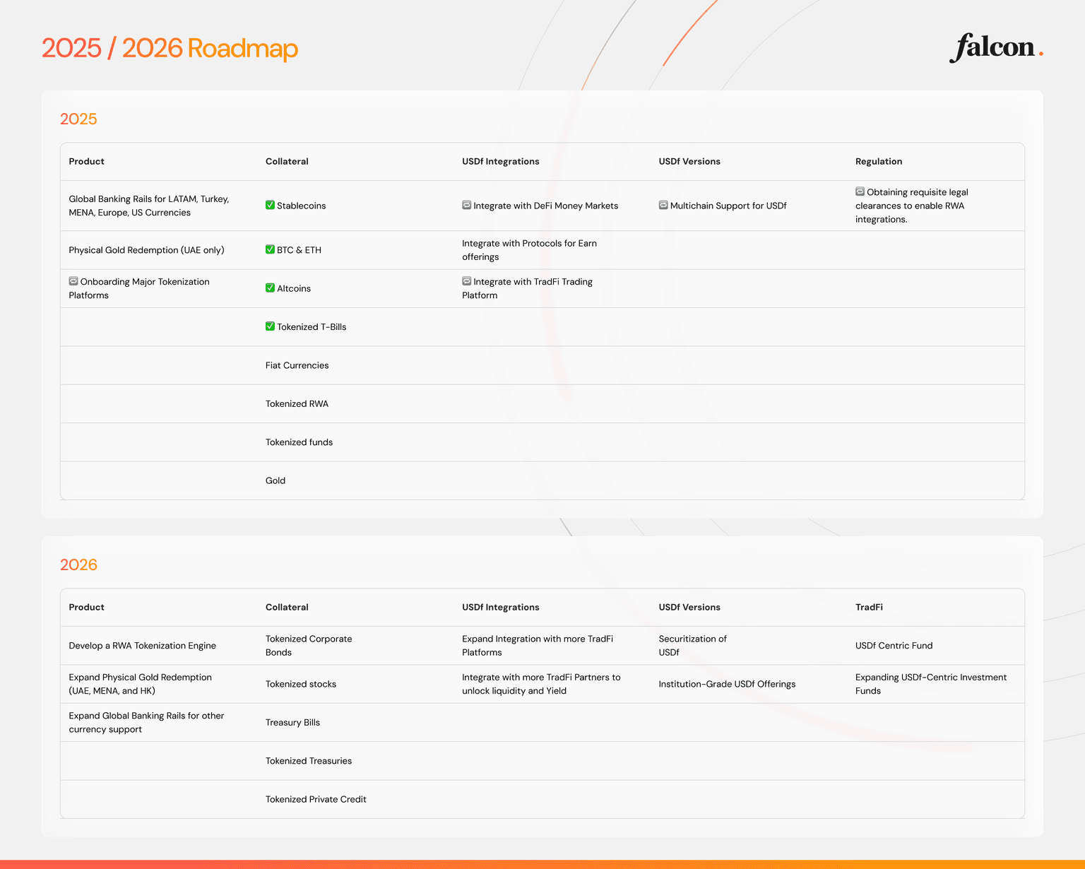Click "Integrate with DeFi Money Markets" text
This screenshot has width=1085, height=869.
coord(546,206)
